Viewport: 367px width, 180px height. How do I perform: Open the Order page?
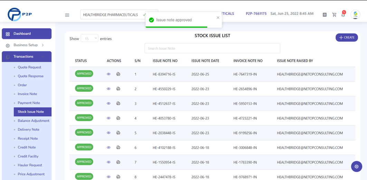pyautogui.click(x=22, y=85)
